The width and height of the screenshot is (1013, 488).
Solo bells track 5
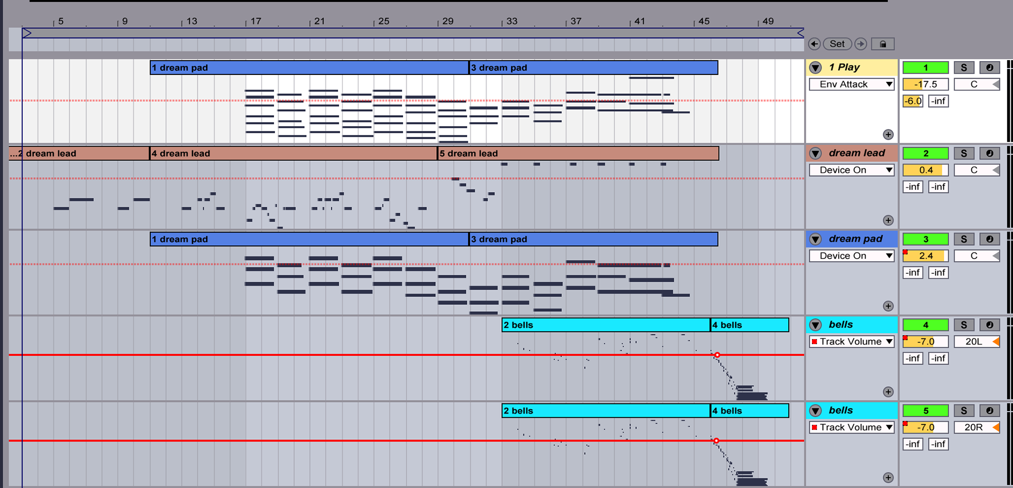point(964,410)
